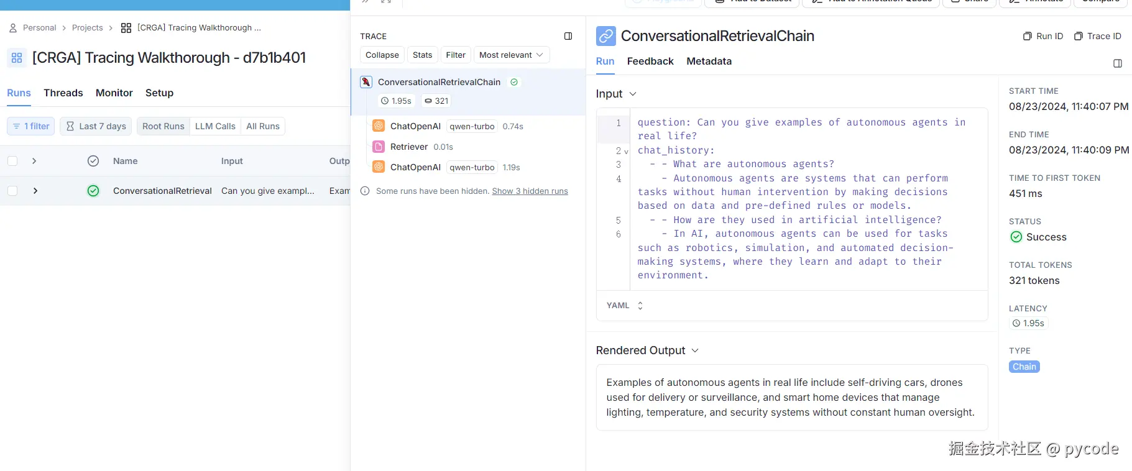Click the pink Retriever run icon
Image resolution: width=1132 pixels, height=471 pixels.
coord(379,147)
